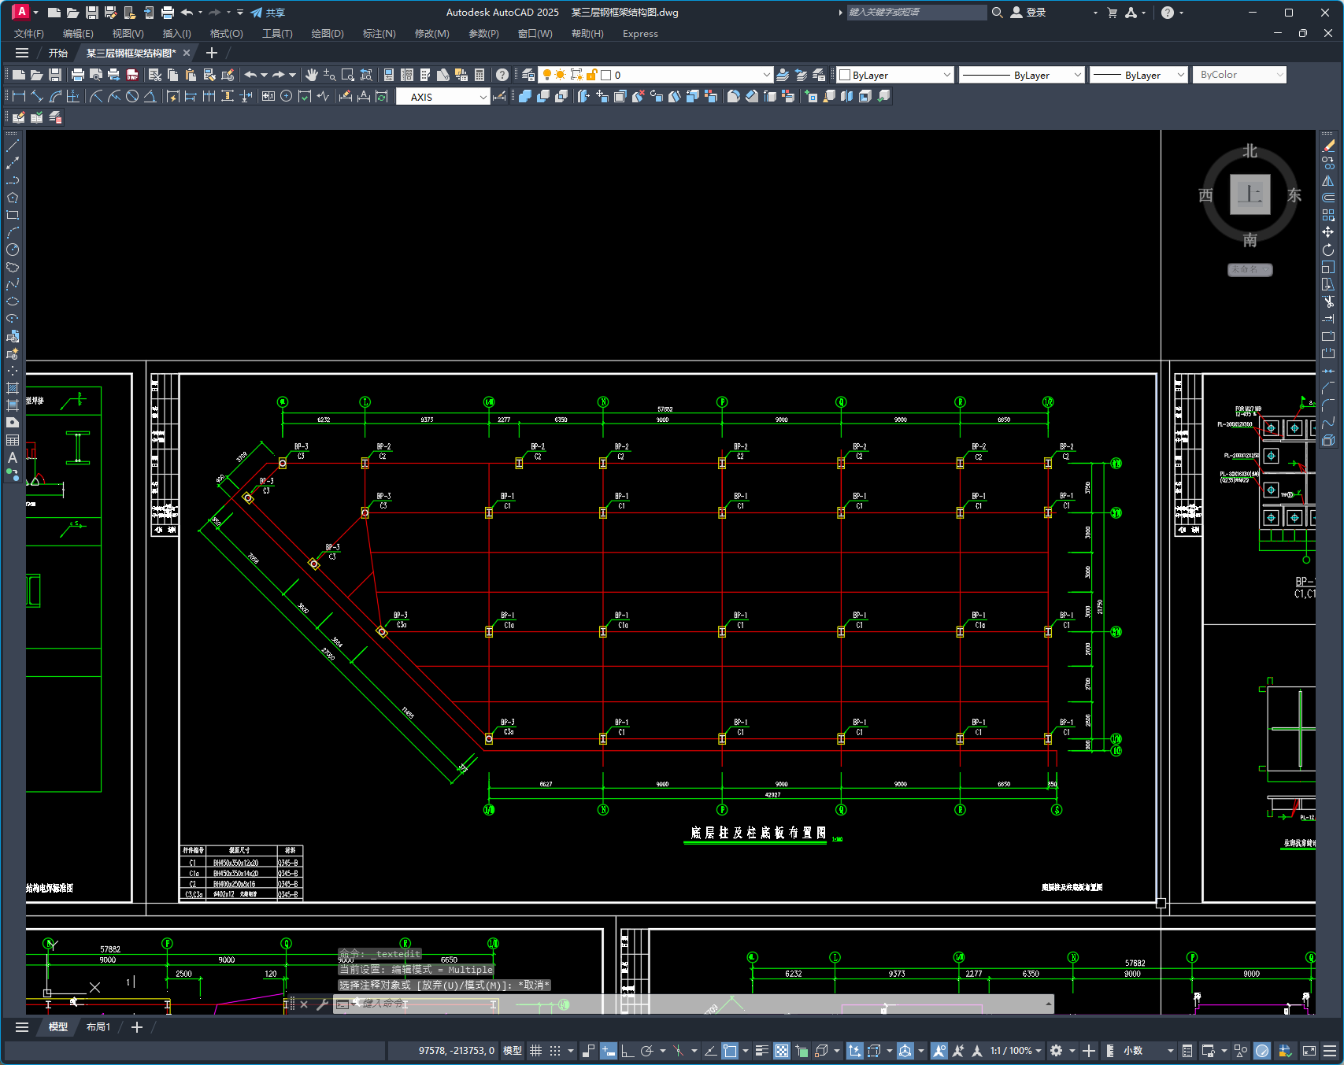Click the ByLayer color swatch box

[x=845, y=75]
